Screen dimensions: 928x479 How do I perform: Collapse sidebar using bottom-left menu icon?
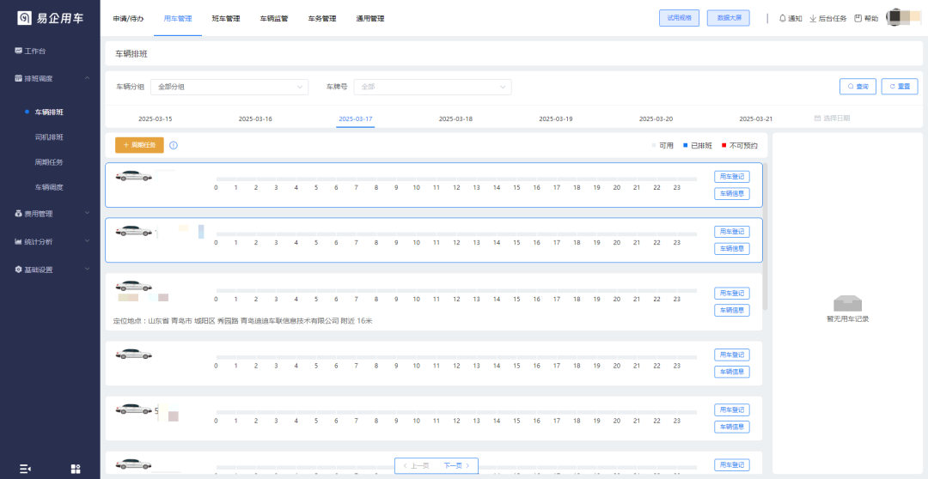point(25,469)
